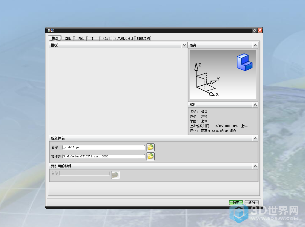
Task: Click the 单位: 毫米 property text
Action: (199, 121)
